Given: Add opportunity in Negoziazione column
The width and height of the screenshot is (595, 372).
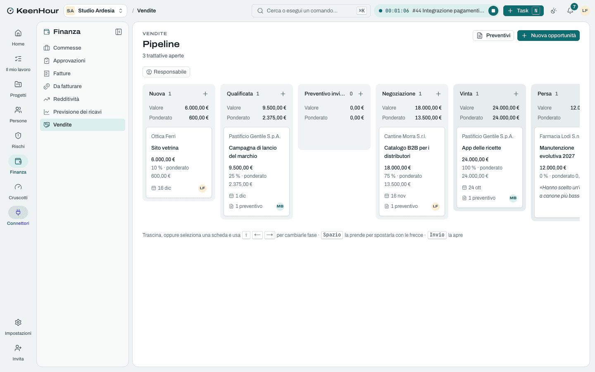Looking at the screenshot, I should (438, 94).
